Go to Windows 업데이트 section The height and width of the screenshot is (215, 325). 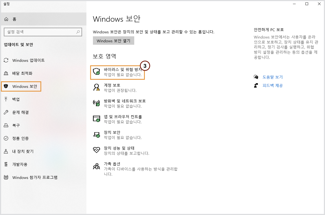[x=44, y=60]
